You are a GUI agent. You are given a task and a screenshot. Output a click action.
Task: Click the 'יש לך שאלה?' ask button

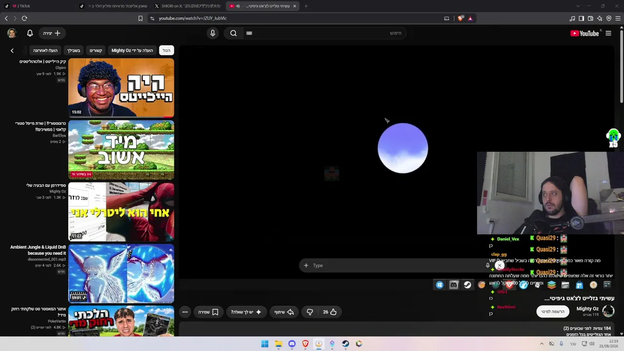click(246, 312)
